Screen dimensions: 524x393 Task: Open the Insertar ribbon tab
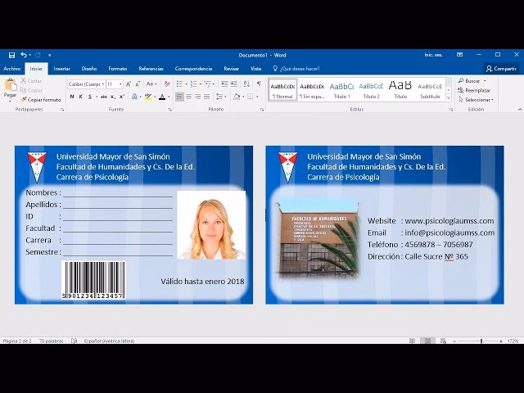point(61,69)
